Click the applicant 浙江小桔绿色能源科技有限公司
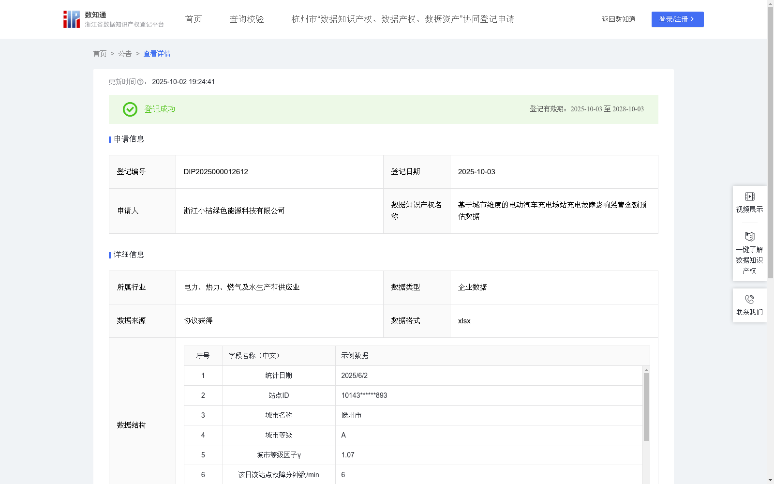 pos(234,211)
